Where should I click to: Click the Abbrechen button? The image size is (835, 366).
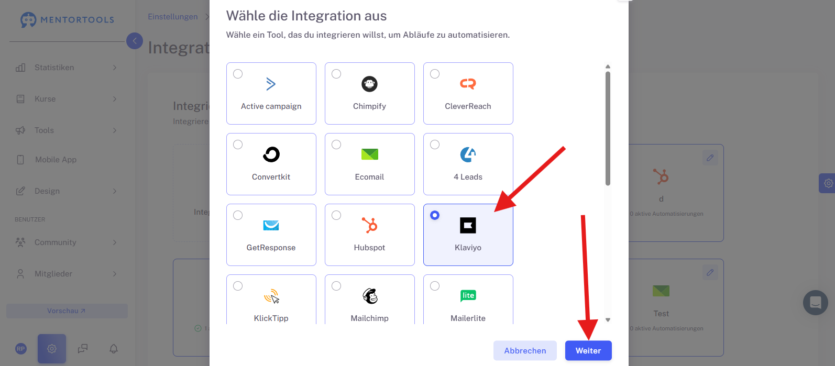click(x=525, y=351)
